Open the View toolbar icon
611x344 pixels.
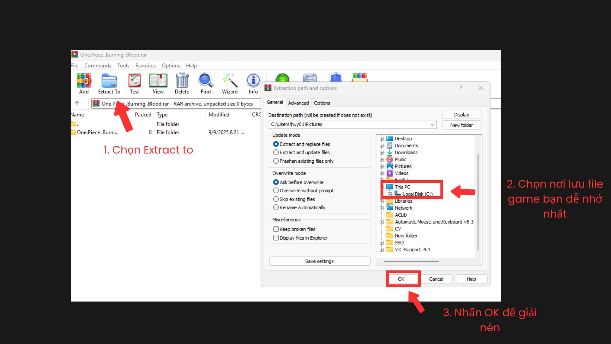click(158, 81)
